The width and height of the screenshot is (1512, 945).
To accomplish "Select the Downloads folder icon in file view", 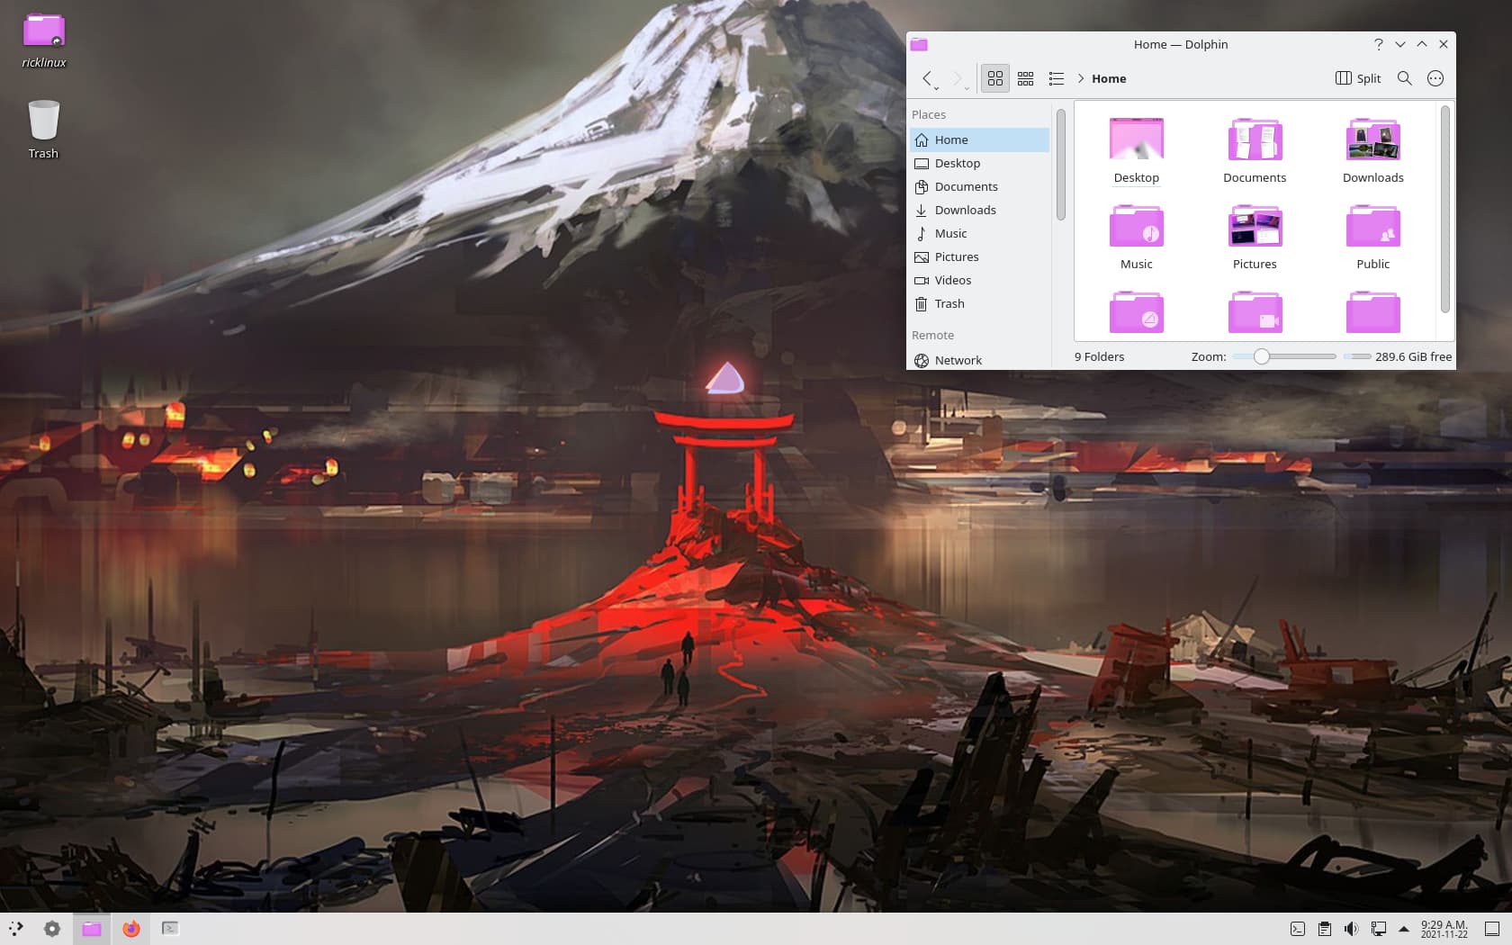I will tap(1373, 139).
